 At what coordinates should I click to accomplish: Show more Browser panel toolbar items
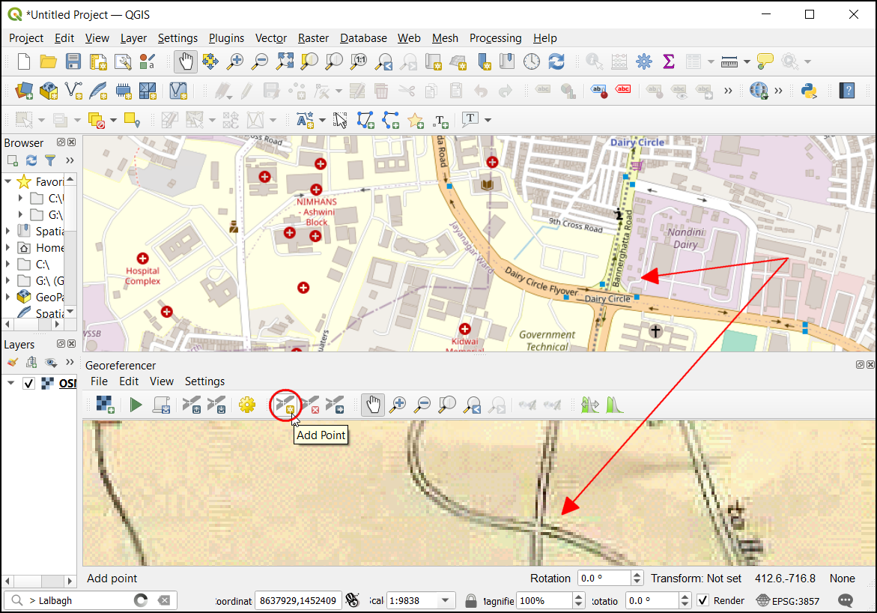tap(70, 160)
